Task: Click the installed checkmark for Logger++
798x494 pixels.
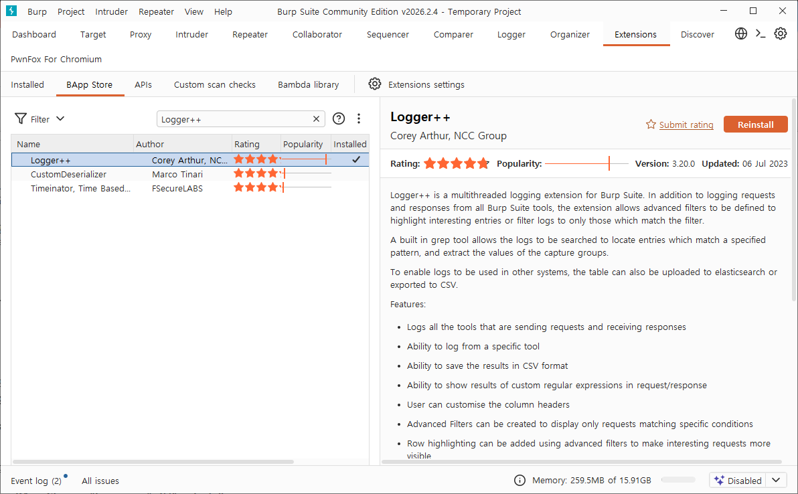Action: [356, 159]
